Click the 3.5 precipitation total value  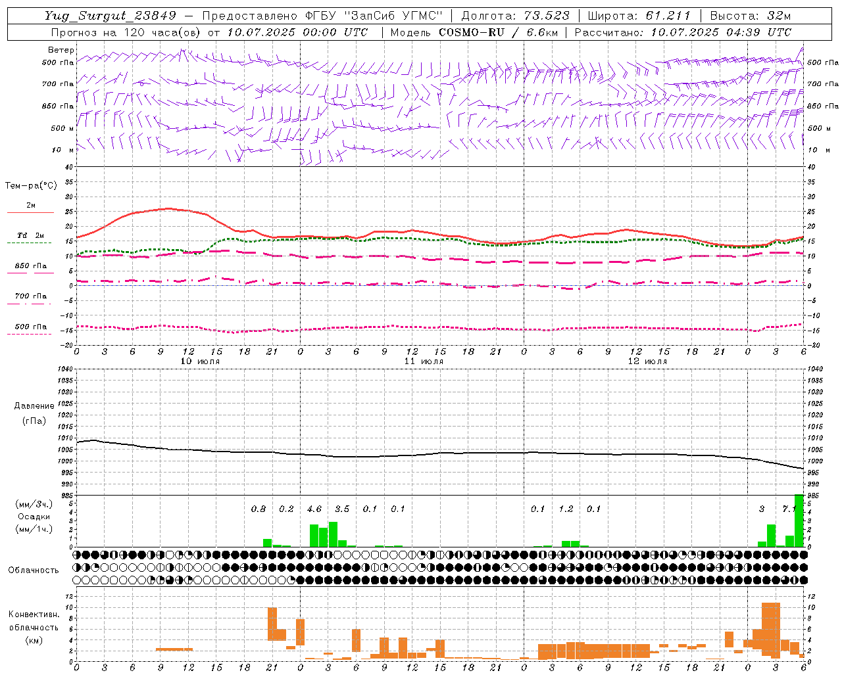(342, 509)
